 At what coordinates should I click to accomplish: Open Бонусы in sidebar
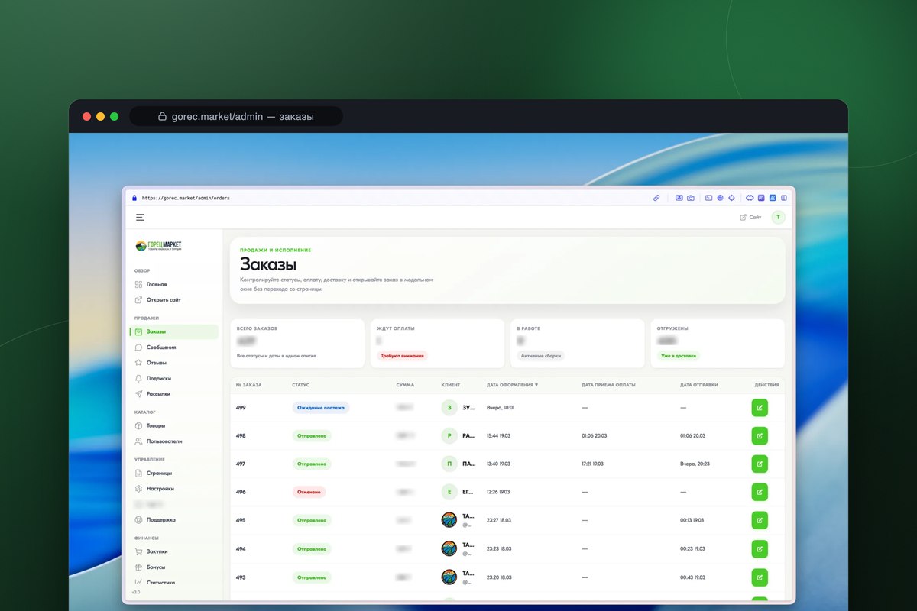click(150, 567)
